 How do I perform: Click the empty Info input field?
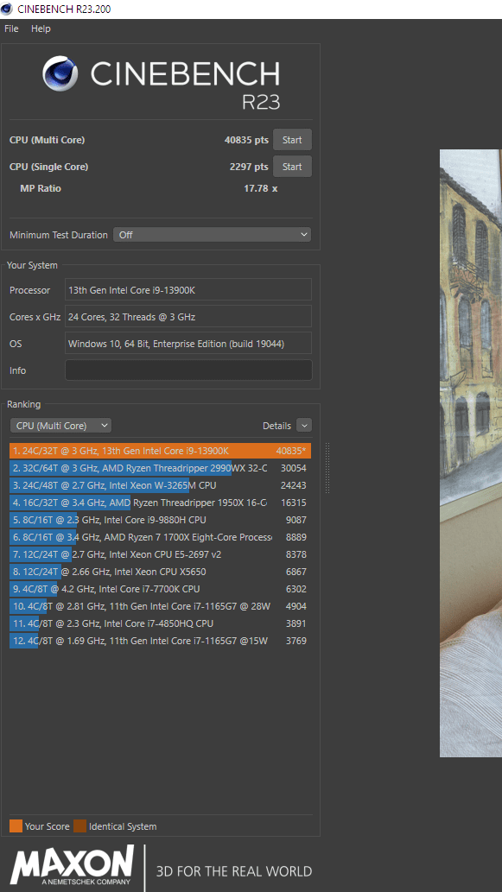(x=188, y=370)
